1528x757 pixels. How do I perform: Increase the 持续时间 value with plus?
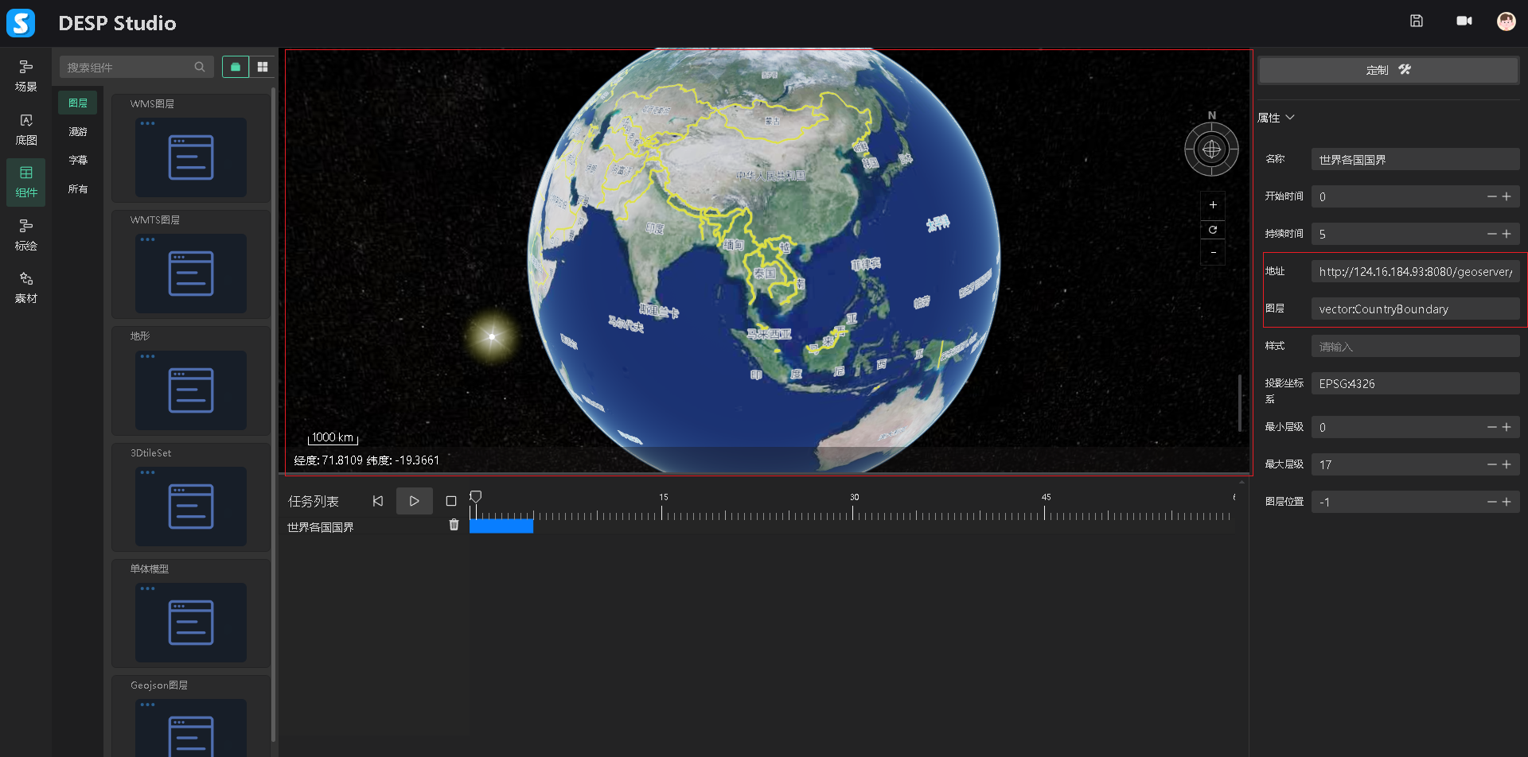[x=1507, y=234]
